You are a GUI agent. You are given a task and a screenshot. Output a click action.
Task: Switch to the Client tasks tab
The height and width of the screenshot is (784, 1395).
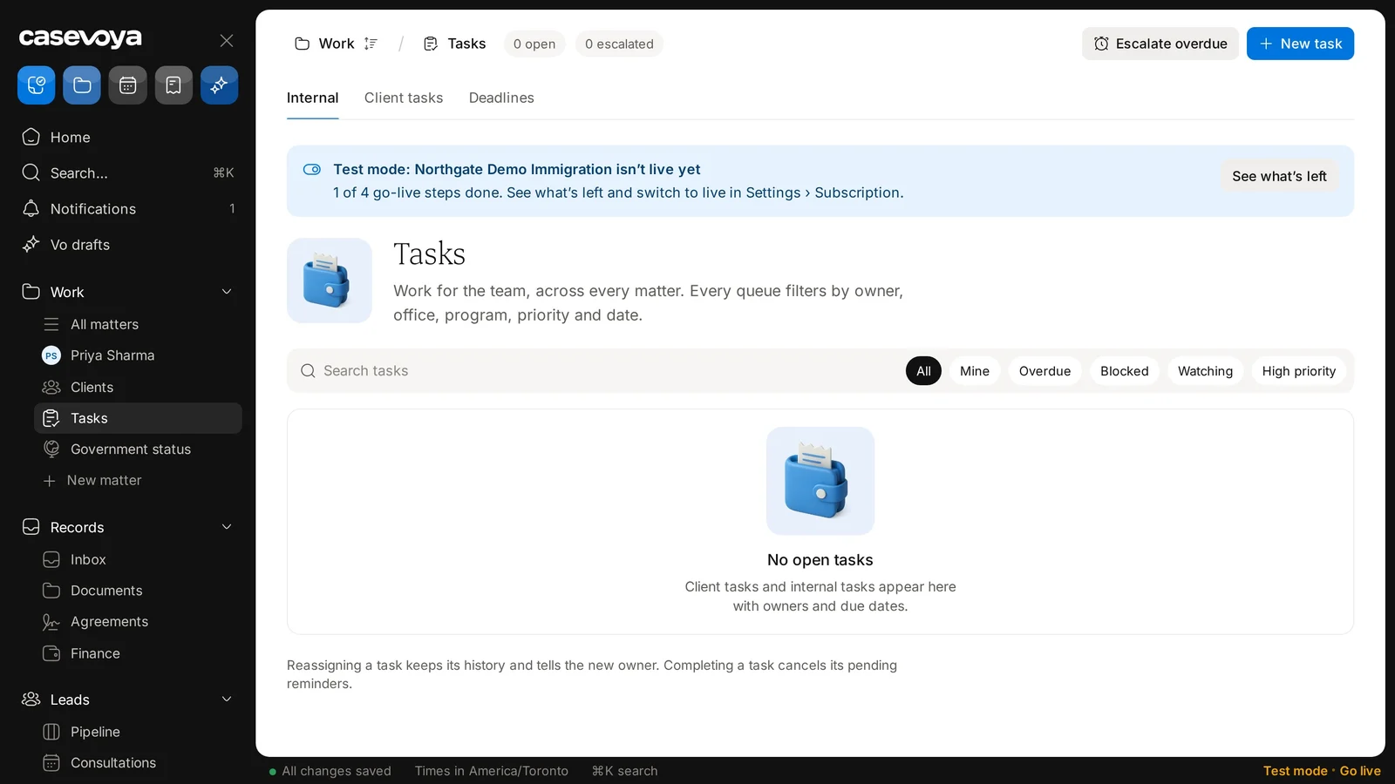tap(404, 98)
